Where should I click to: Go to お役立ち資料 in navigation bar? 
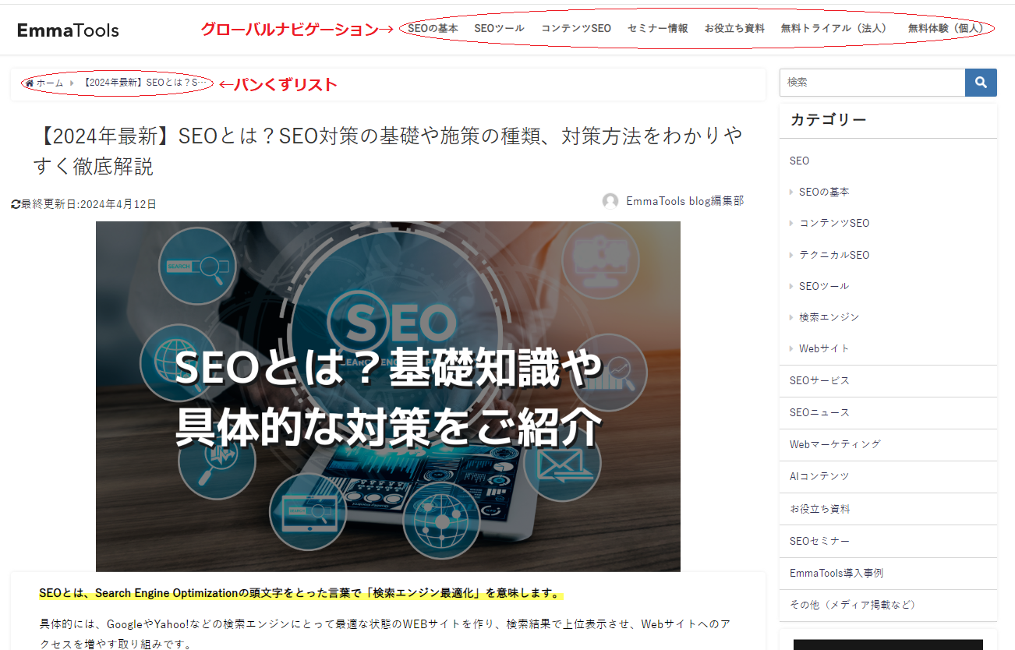coord(734,28)
